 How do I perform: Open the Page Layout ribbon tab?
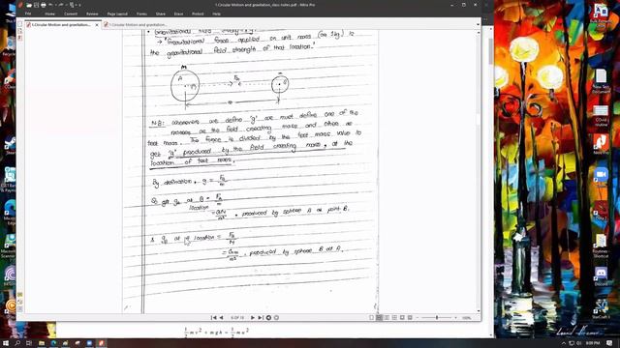117,14
